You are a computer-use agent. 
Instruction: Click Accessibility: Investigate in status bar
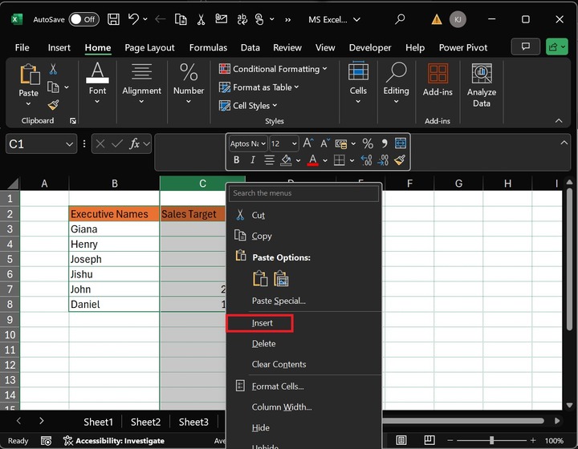113,441
